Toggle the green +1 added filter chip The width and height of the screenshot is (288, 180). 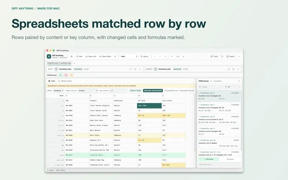tap(60, 75)
